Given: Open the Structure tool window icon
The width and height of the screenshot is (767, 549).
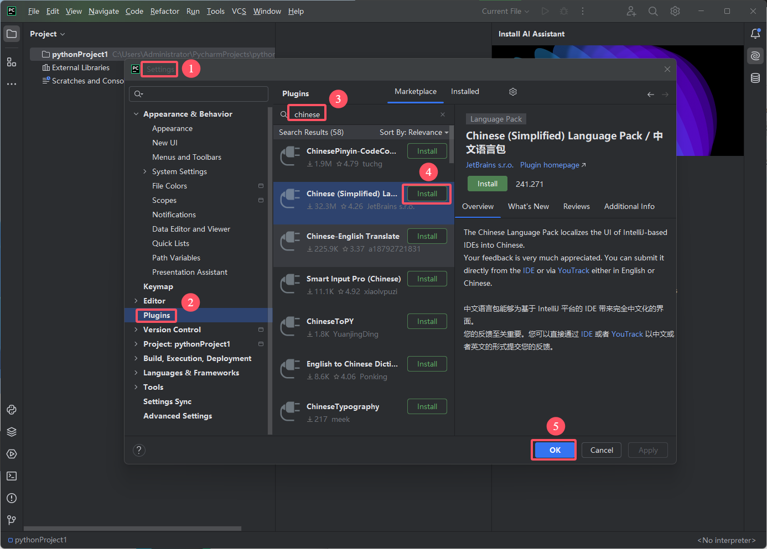Looking at the screenshot, I should click(x=12, y=62).
